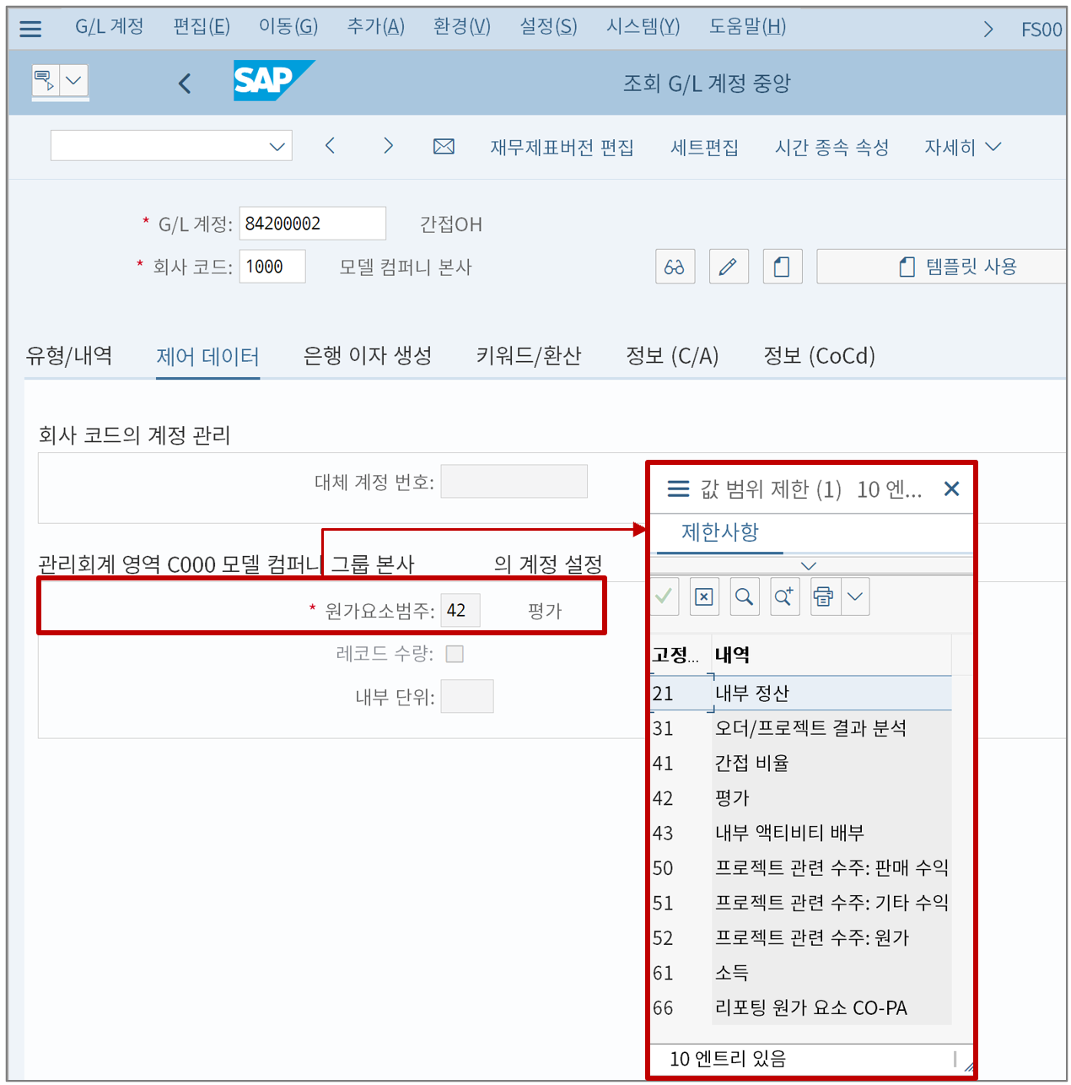This screenshot has width=1071, height=1085.
Task: Select row 43 내부 액티비티 배부
Action: tap(801, 834)
